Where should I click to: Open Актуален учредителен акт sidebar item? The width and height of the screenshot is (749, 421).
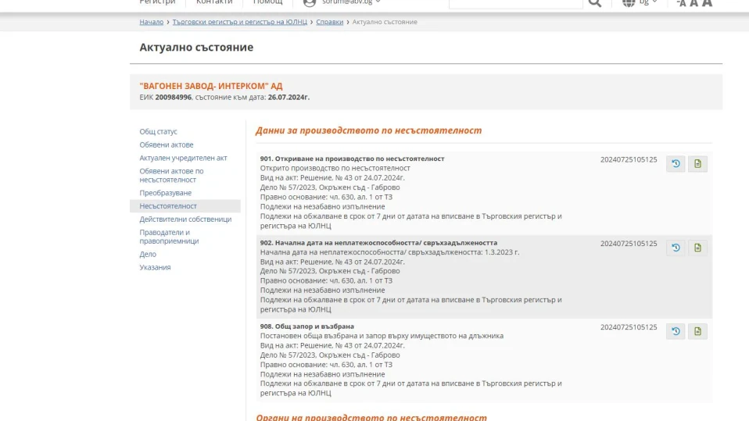[183, 158]
